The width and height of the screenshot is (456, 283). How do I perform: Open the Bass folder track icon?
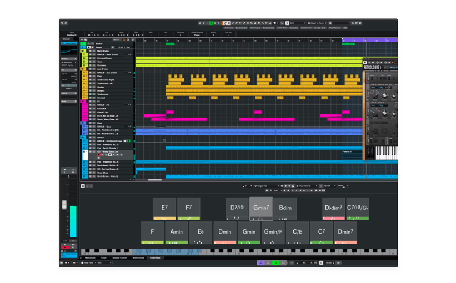pos(83,123)
